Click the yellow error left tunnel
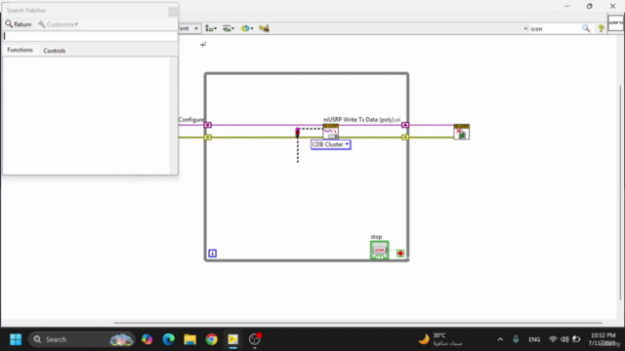This screenshot has width=625, height=351. coord(208,137)
